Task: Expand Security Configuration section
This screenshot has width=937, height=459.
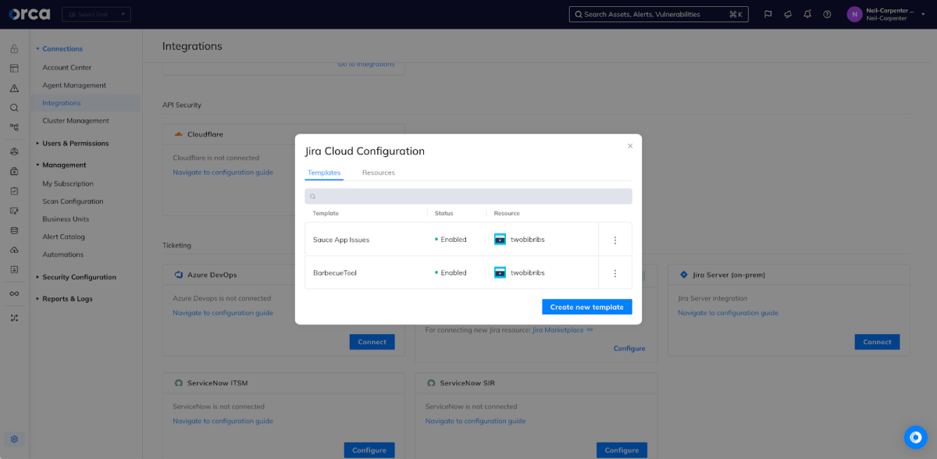Action: click(79, 277)
